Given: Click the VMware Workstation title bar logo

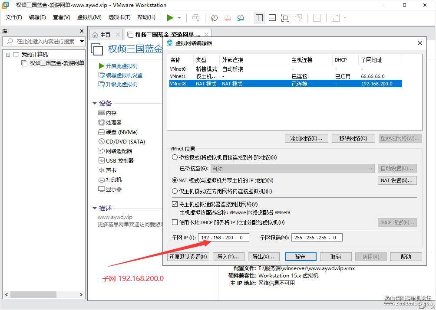Looking at the screenshot, I should 5,5.
